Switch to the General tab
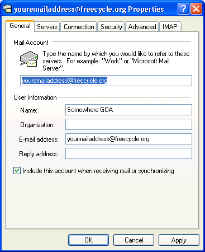Screen dimensions: 205x252 (x=20, y=26)
